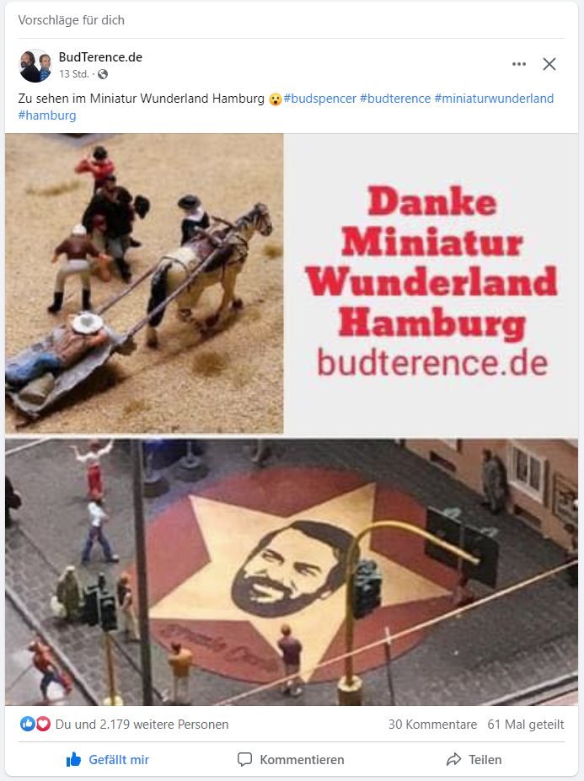Click the Kommentieren speech bubble icon
Screen dimensions: 584x781
244,760
